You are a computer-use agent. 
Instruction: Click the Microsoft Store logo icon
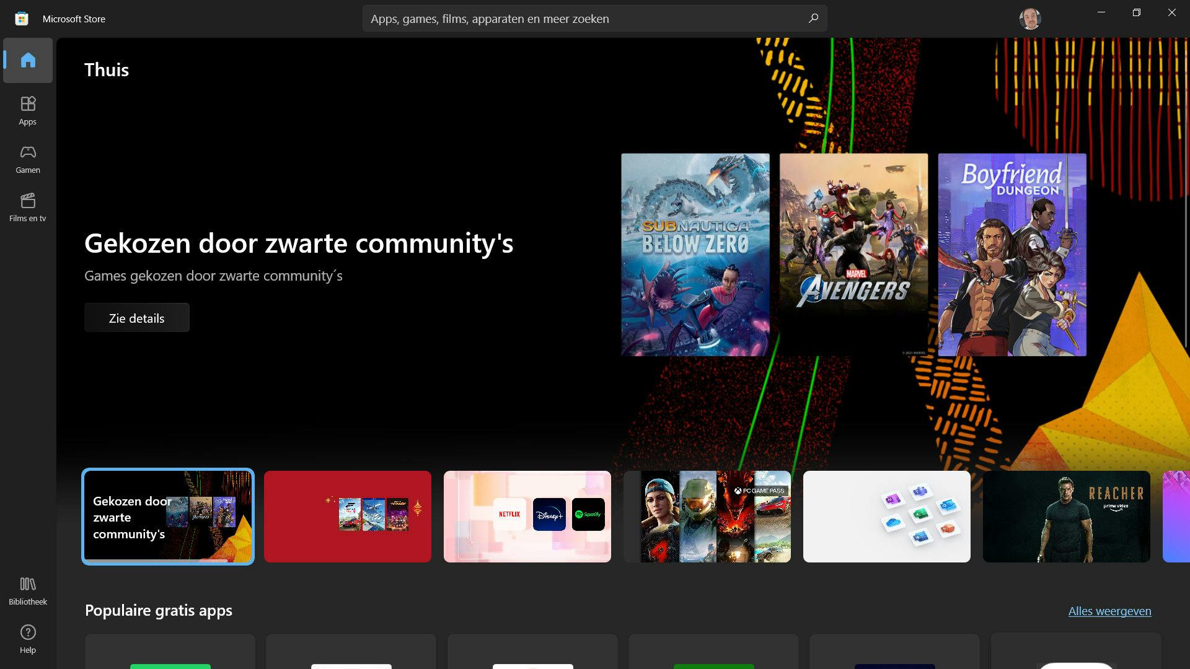(22, 19)
